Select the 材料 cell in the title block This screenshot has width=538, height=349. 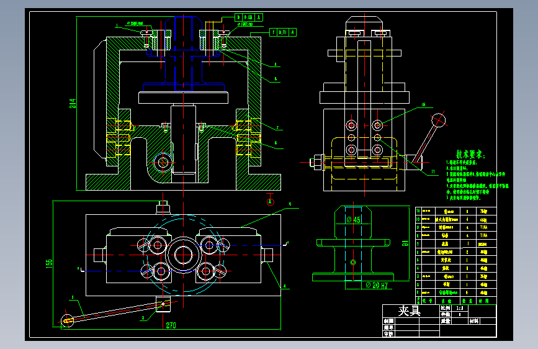click(474, 321)
